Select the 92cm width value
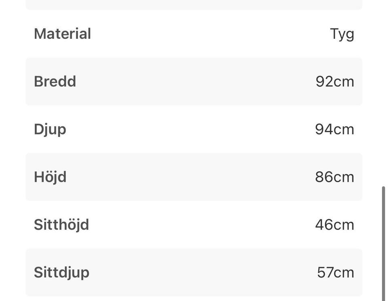 (335, 82)
